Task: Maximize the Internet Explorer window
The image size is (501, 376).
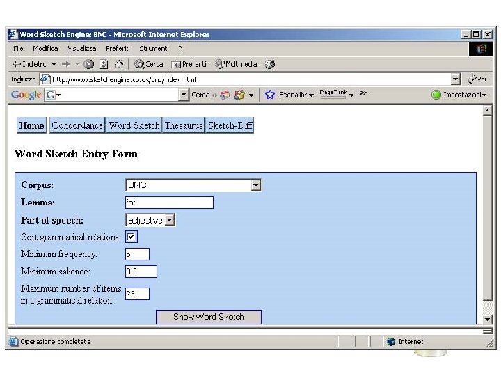Action: [x=476, y=34]
